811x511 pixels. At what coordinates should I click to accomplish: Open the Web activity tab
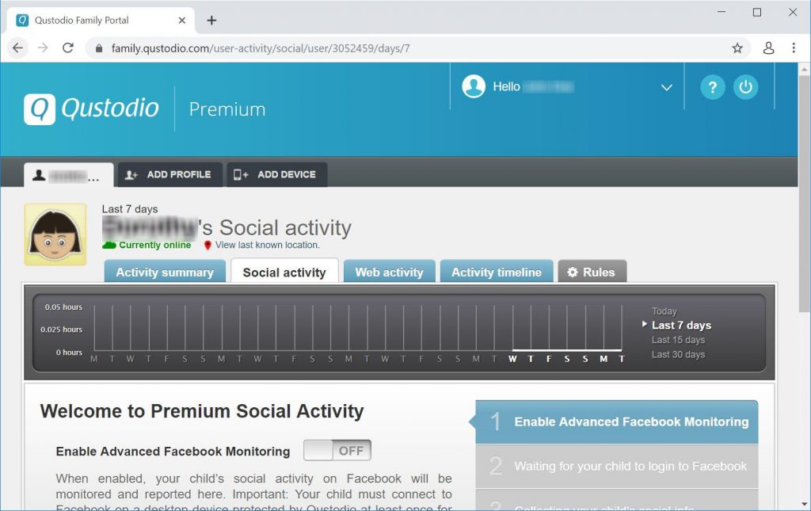tap(389, 272)
